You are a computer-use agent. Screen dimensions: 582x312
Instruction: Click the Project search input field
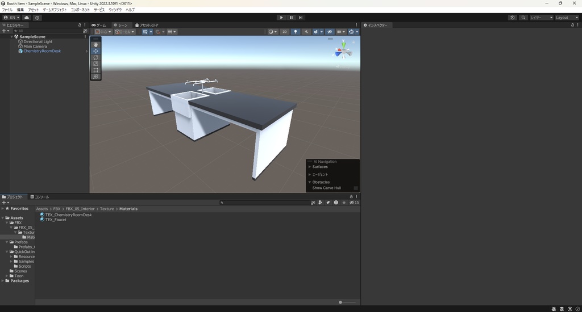click(x=264, y=203)
